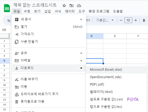Viewport: 148px width, 112px height.
Task: Choose 휴지통으로 이동 to trash the file
Action: pos(49,102)
